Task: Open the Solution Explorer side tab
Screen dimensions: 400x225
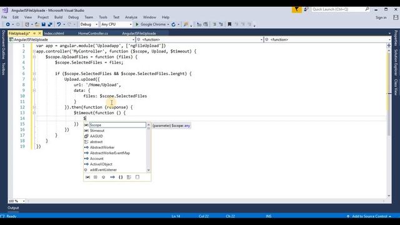Action: point(396,62)
